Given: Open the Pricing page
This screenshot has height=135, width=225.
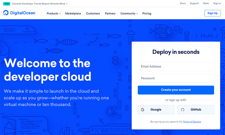Looking at the screenshot, I should (x=147, y=13).
